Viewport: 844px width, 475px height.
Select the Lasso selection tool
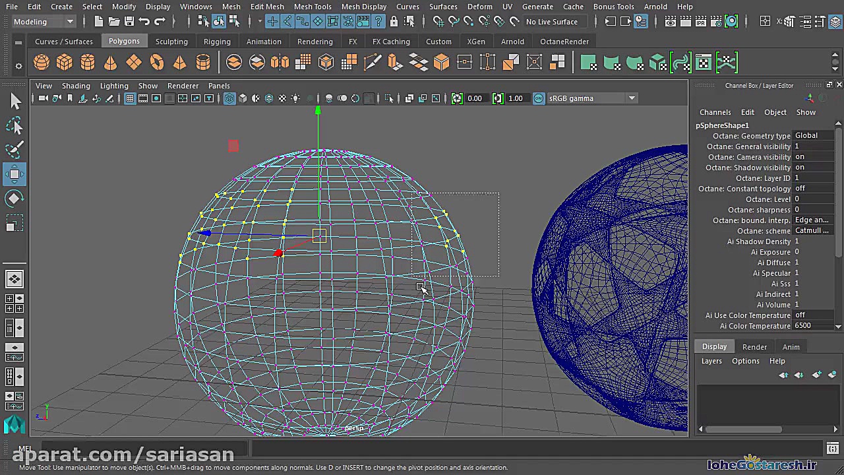[15, 125]
